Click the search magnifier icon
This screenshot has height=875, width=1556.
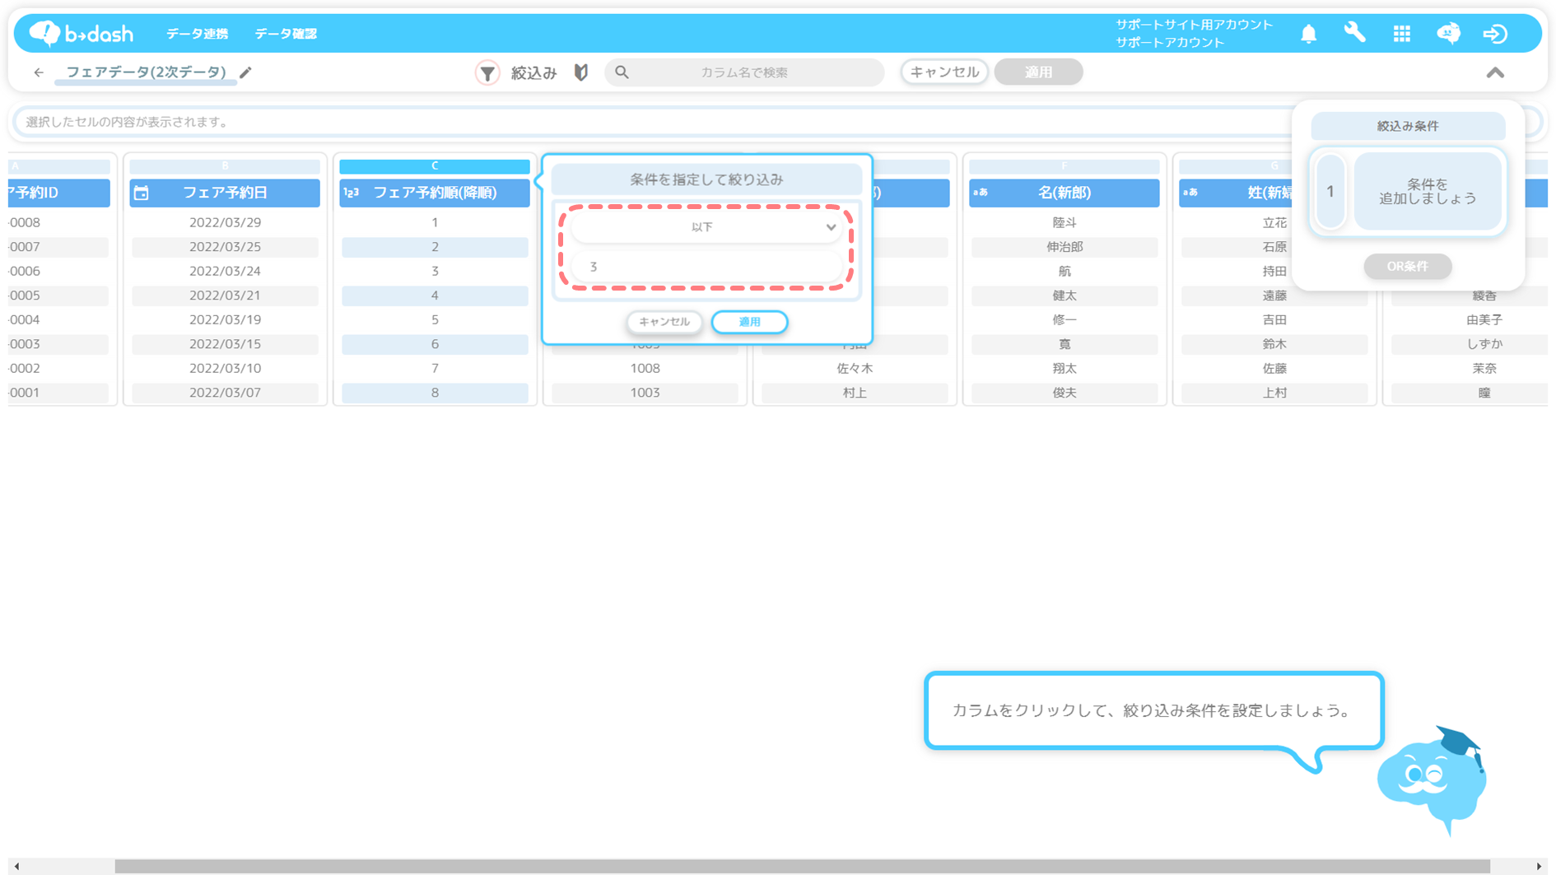click(x=622, y=72)
